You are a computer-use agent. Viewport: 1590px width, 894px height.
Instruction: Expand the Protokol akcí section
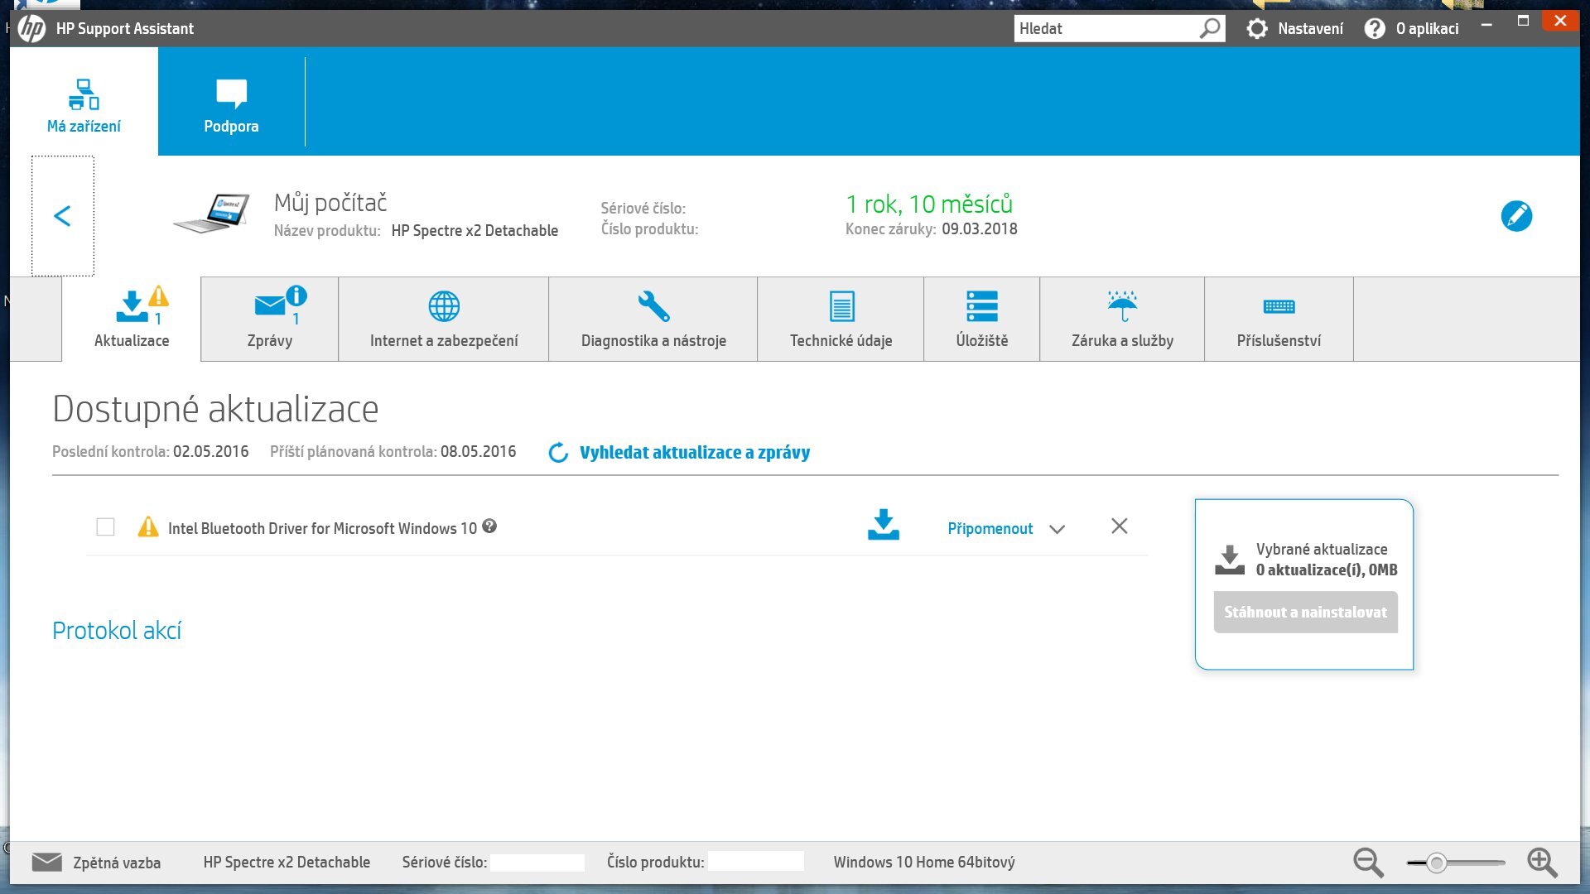click(117, 631)
